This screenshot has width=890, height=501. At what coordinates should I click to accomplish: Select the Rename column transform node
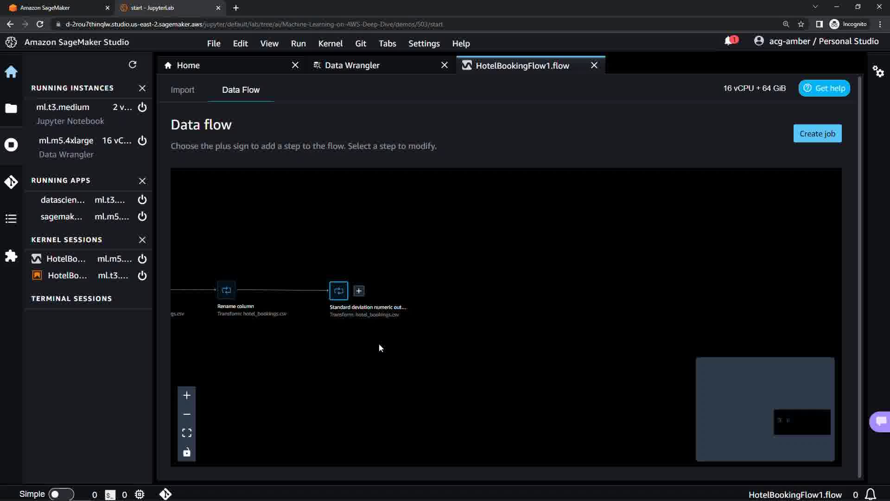point(226,290)
